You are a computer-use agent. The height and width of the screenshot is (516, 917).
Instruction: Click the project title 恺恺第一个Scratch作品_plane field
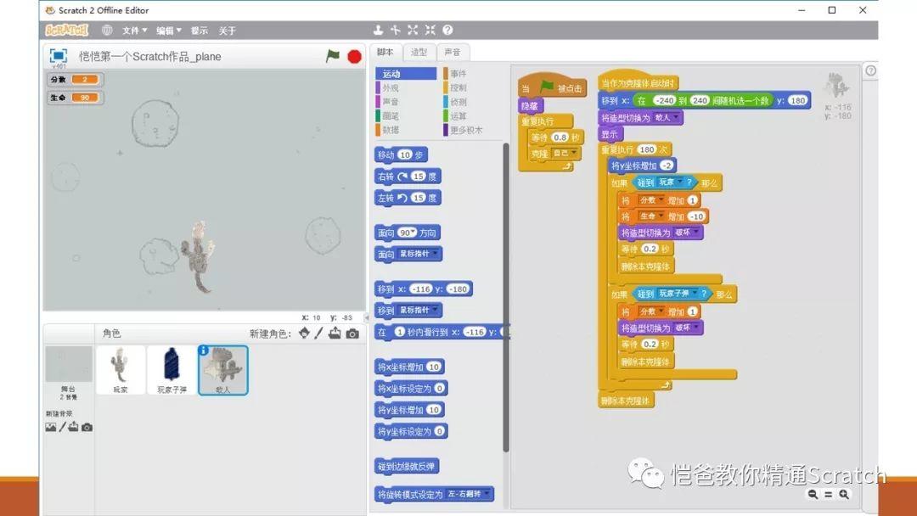[x=150, y=57]
